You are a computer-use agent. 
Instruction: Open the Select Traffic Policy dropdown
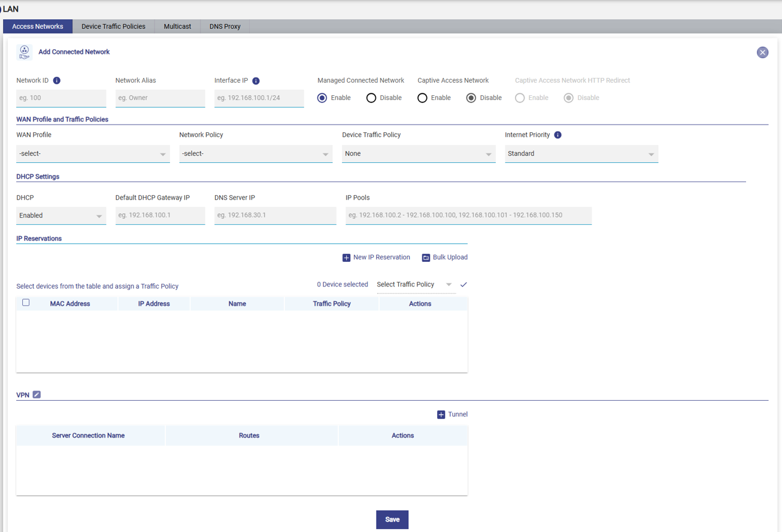[x=414, y=285]
